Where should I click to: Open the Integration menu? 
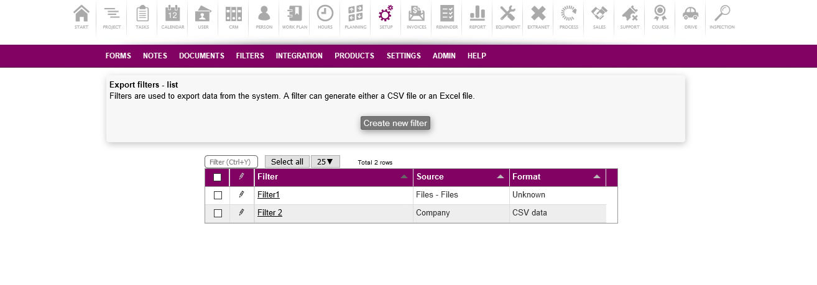pyautogui.click(x=299, y=56)
